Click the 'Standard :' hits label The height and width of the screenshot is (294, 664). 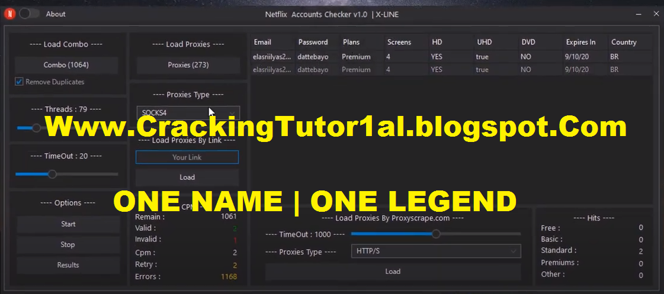coord(558,250)
